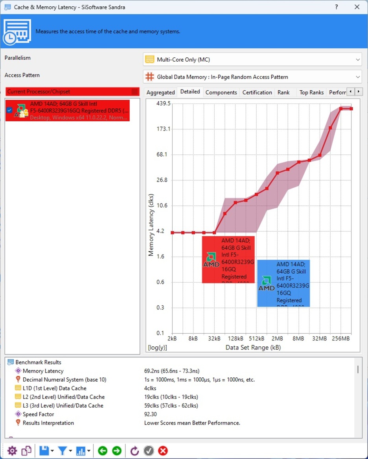The width and height of the screenshot is (368, 459).
Task: Select the Current Processor/Chipset header
Action: point(72,91)
